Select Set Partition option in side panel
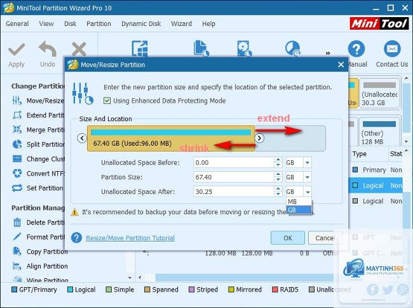413x308 pixels. 38,188
